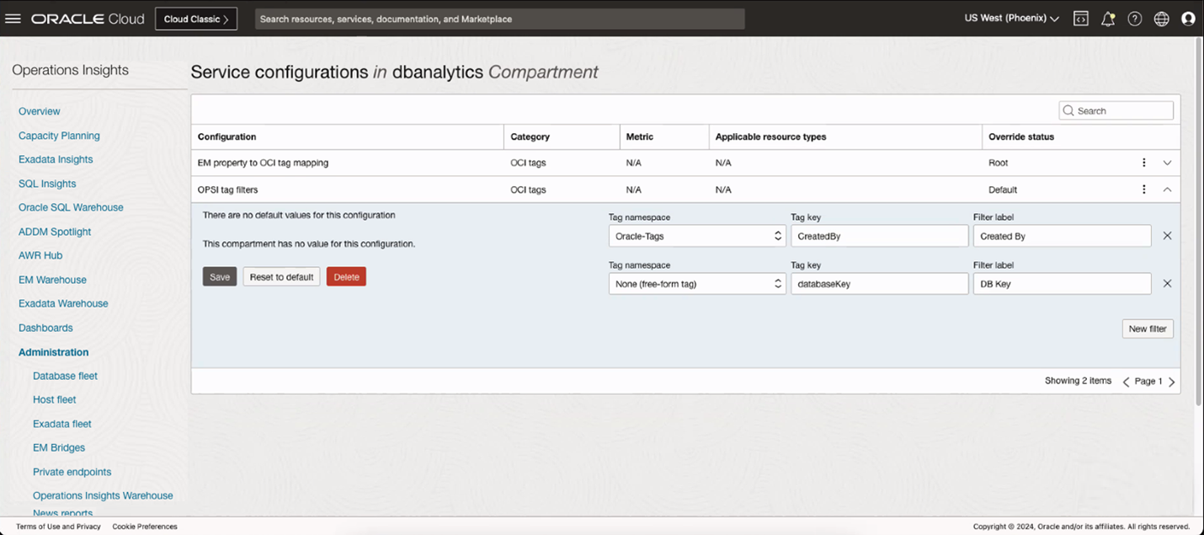Open Cookie Preferences
Viewport: 1204px width, 535px height.
[145, 527]
